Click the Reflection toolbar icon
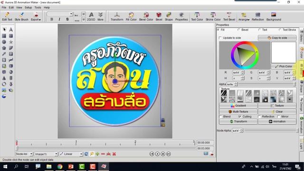304x171 pixels. (x=257, y=17)
